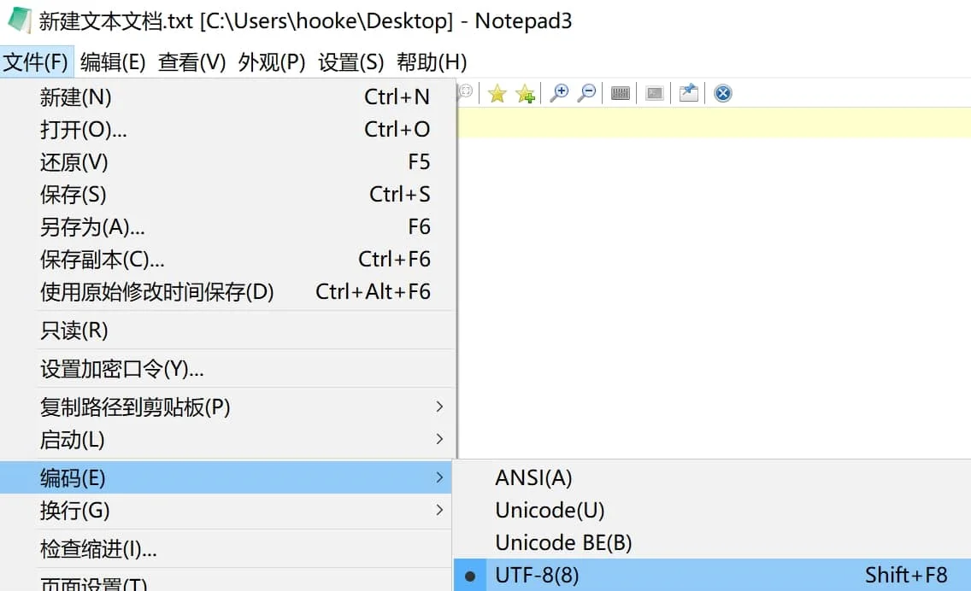
Task: Click the highlighted first line of the editor
Action: pos(714,122)
